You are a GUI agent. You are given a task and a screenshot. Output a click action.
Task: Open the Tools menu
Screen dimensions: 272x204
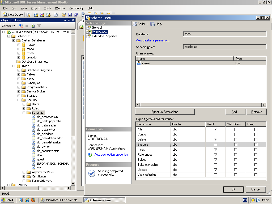coord(47,8)
